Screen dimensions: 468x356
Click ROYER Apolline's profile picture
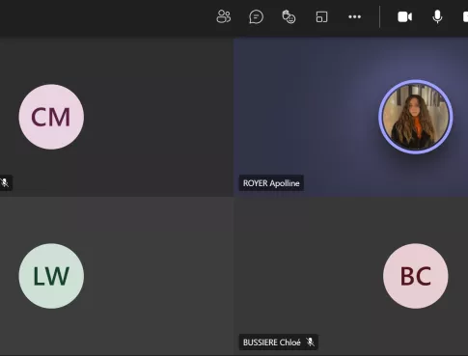click(x=416, y=117)
